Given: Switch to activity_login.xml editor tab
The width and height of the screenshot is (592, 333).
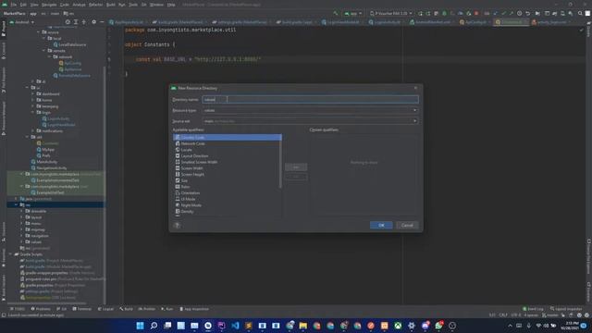Looking at the screenshot, I should (551, 22).
